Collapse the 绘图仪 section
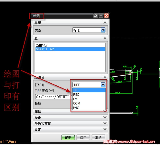 coord(105,77)
